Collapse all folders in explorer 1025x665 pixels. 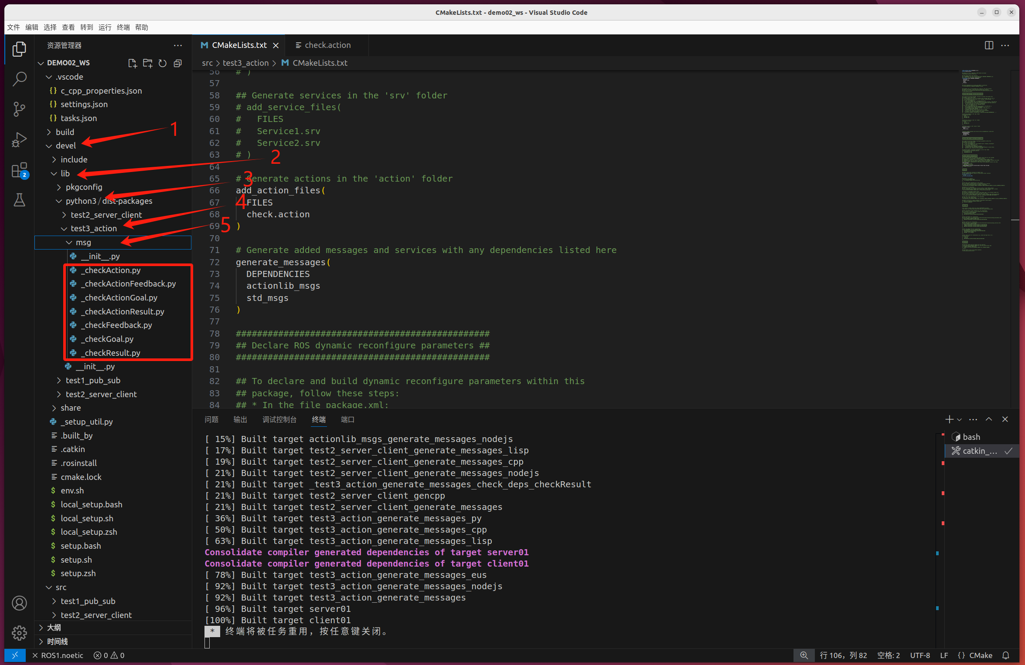click(x=178, y=63)
